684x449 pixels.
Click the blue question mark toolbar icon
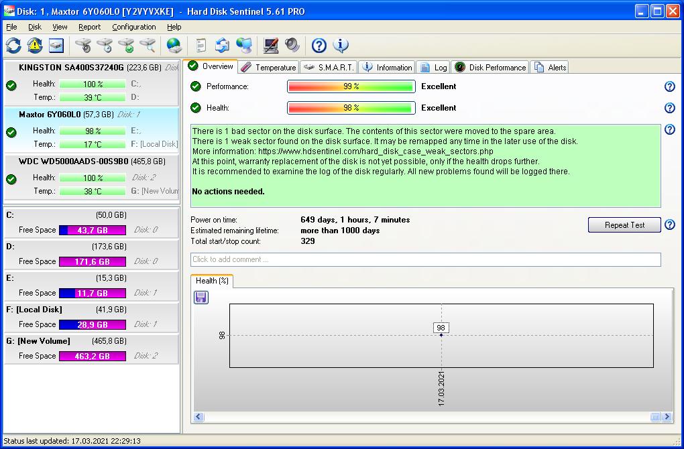(319, 45)
